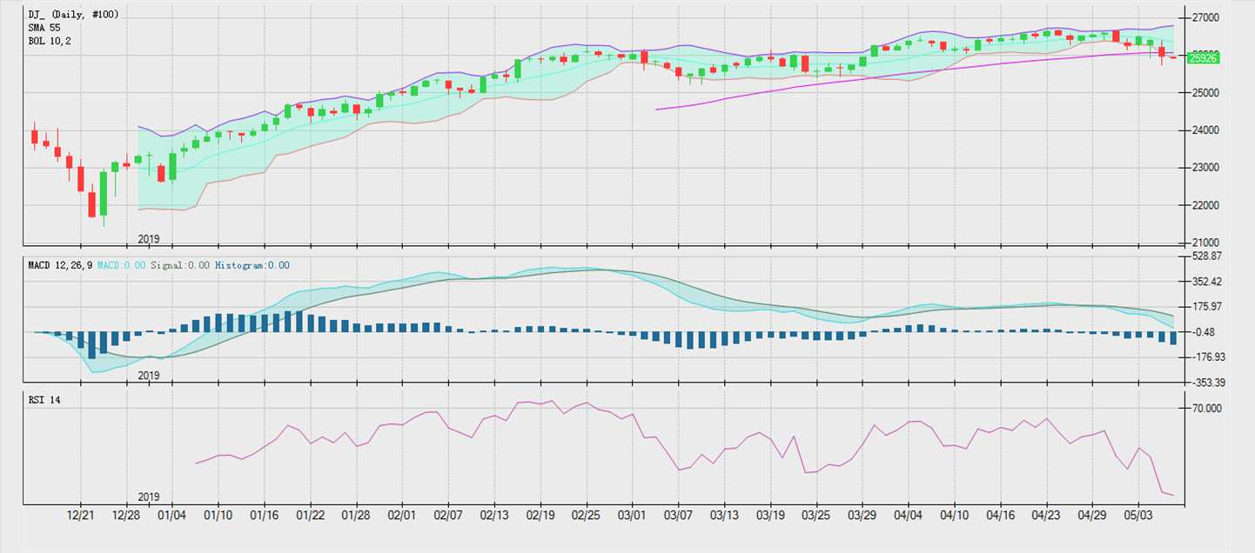This screenshot has width=1255, height=553.
Task: Select the "SMA 55" indicator label
Action: coord(44,28)
